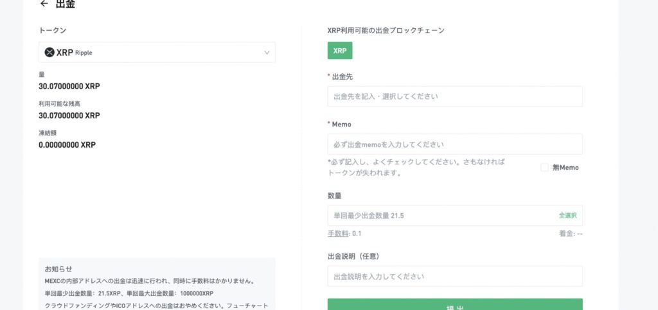Click into the 出金説明 optional note field
Screen dimensions: 658x310
coord(454,277)
